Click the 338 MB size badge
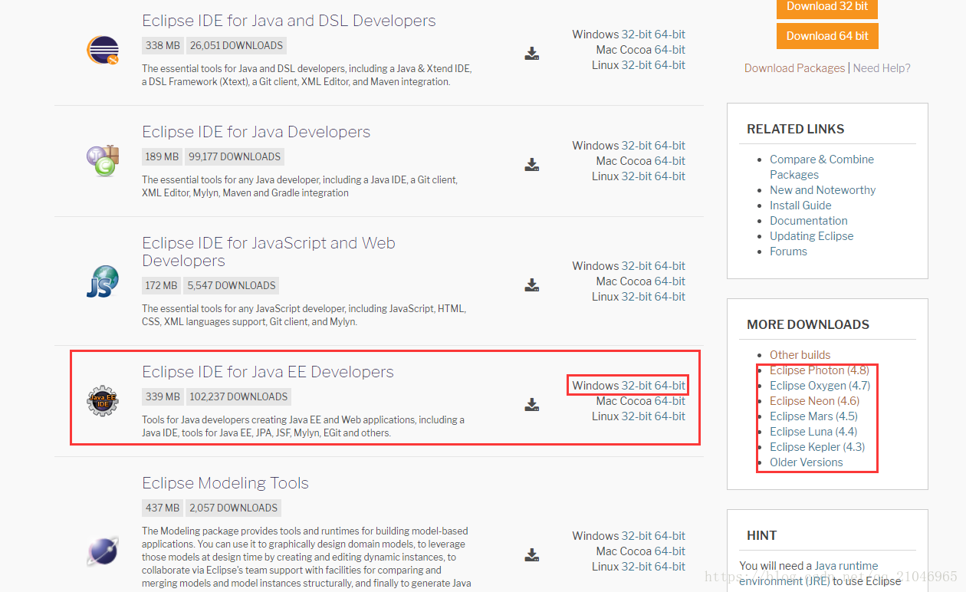Screen dimensions: 966x592 tap(163, 45)
